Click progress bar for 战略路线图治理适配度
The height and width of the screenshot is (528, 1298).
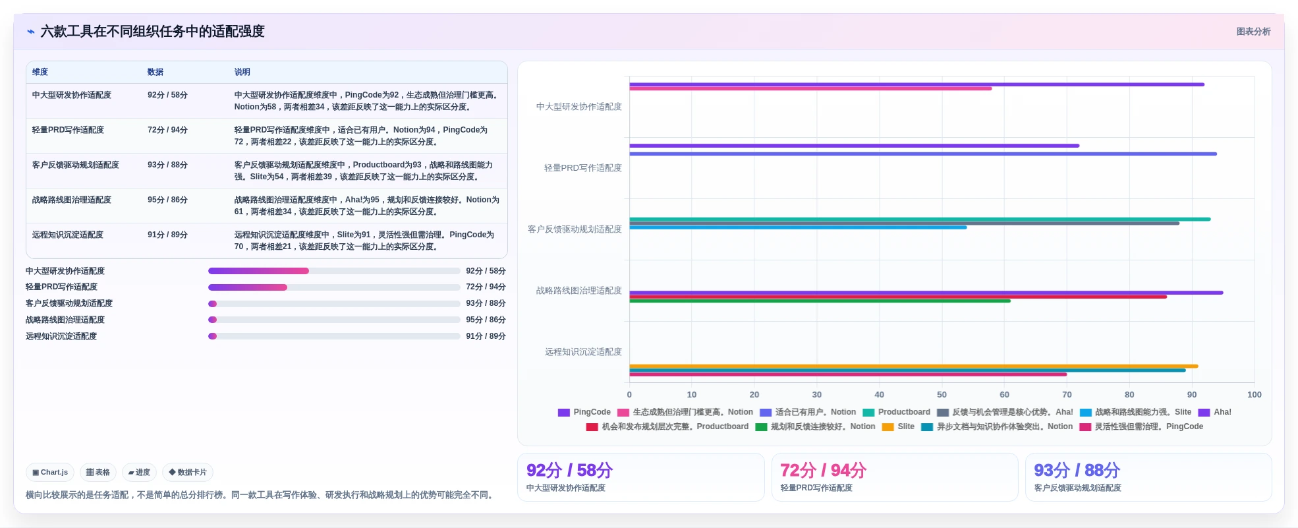(334, 320)
